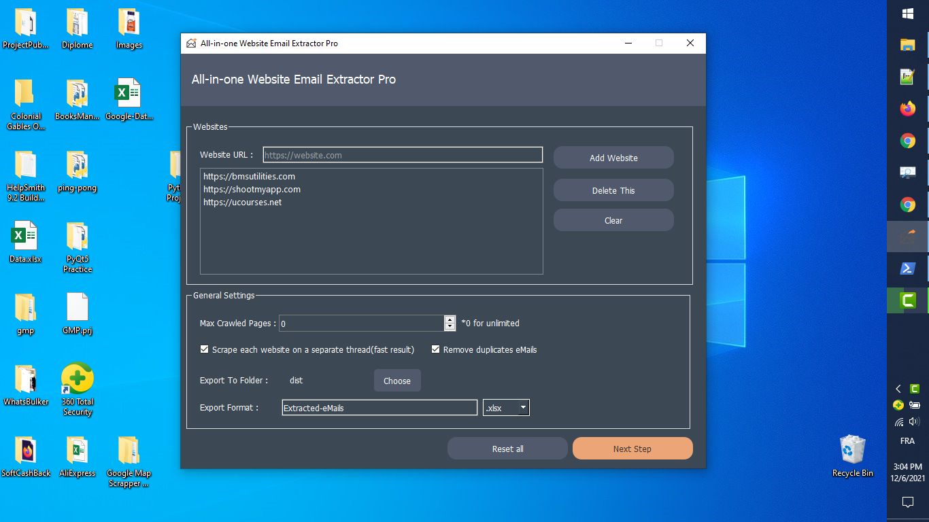This screenshot has width=929, height=522.
Task: Click the Next Step button
Action: (x=632, y=449)
